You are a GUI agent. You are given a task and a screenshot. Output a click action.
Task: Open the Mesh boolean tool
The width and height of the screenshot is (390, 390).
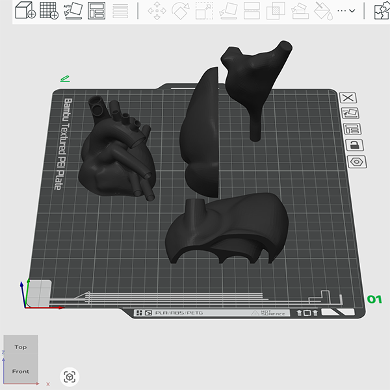click(276, 10)
